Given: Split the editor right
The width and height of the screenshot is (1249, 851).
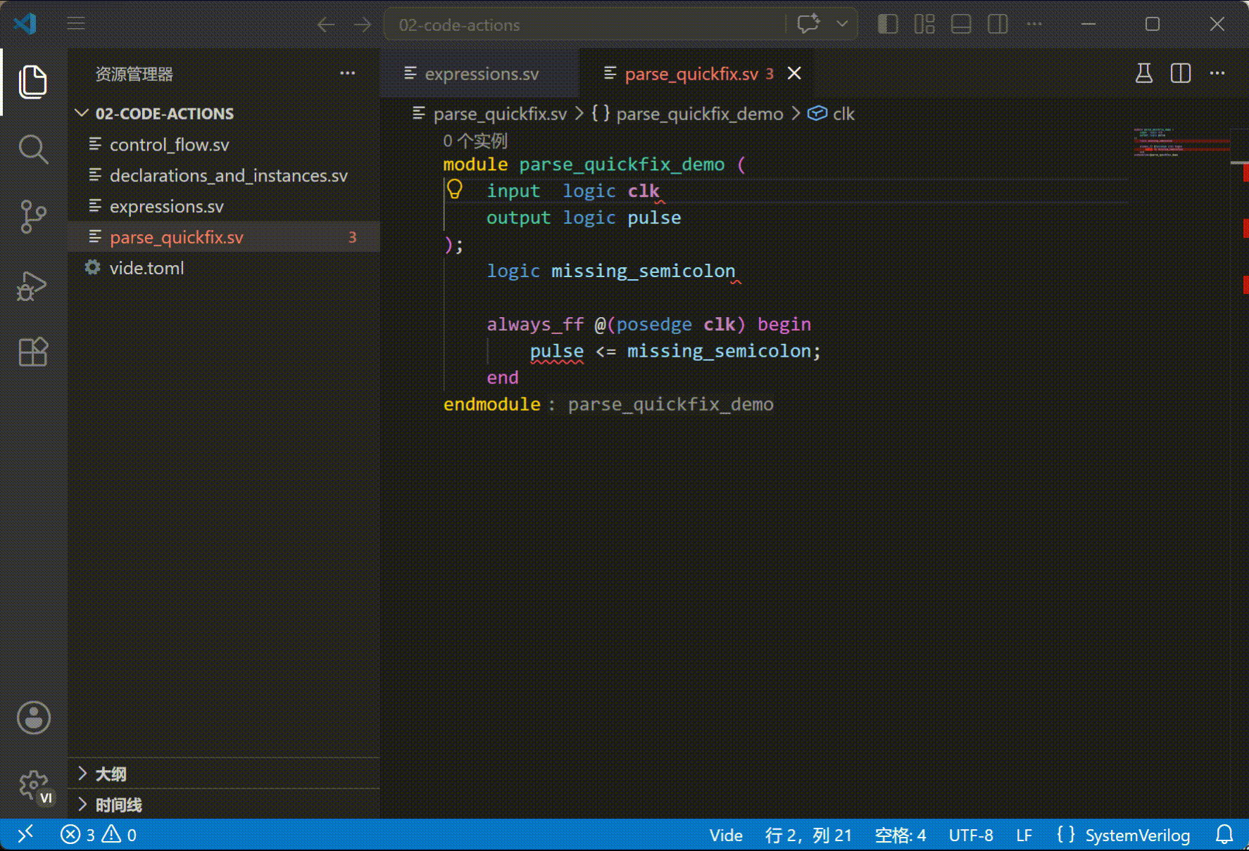Looking at the screenshot, I should 1181,73.
